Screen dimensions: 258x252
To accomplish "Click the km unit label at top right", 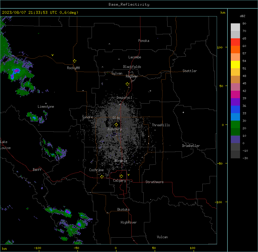I will (x=223, y=13).
